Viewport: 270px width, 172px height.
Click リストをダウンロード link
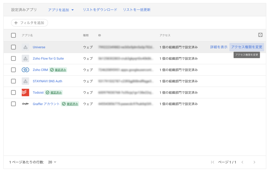click(100, 10)
